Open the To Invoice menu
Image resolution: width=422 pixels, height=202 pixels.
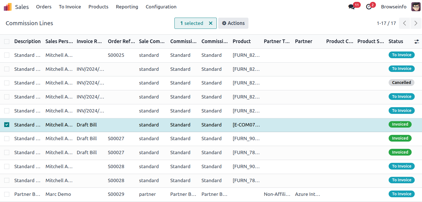70,7
